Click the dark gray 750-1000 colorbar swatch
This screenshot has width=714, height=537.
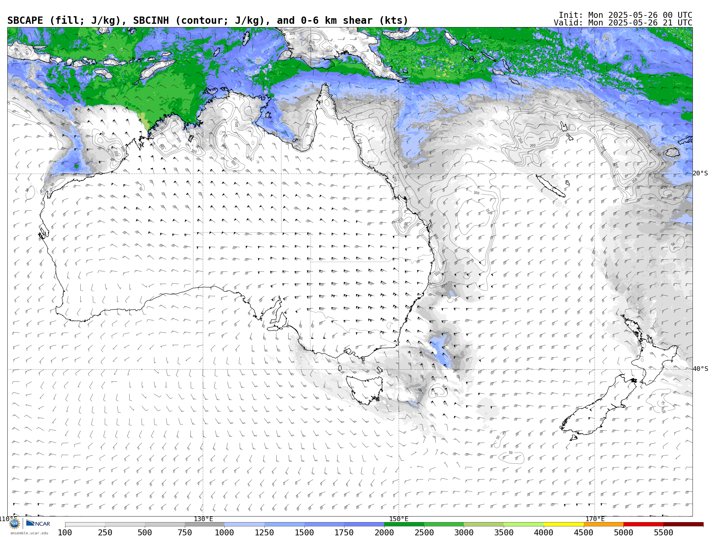205,524
